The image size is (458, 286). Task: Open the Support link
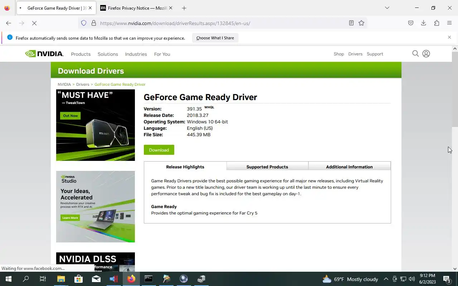click(375, 54)
